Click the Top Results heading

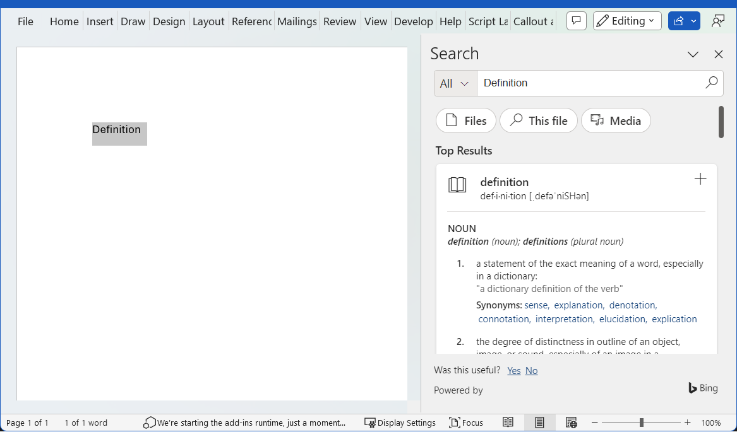coord(464,151)
